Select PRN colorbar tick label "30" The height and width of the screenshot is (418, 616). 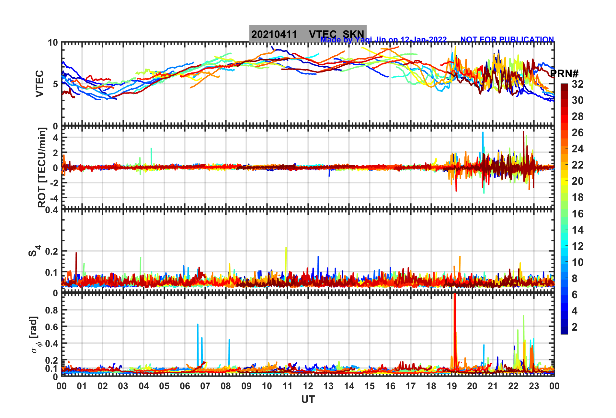click(577, 100)
